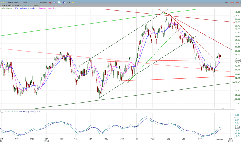Expand Exp Moving Average 9 dropdown
The image size is (241, 142).
tap(39, 112)
